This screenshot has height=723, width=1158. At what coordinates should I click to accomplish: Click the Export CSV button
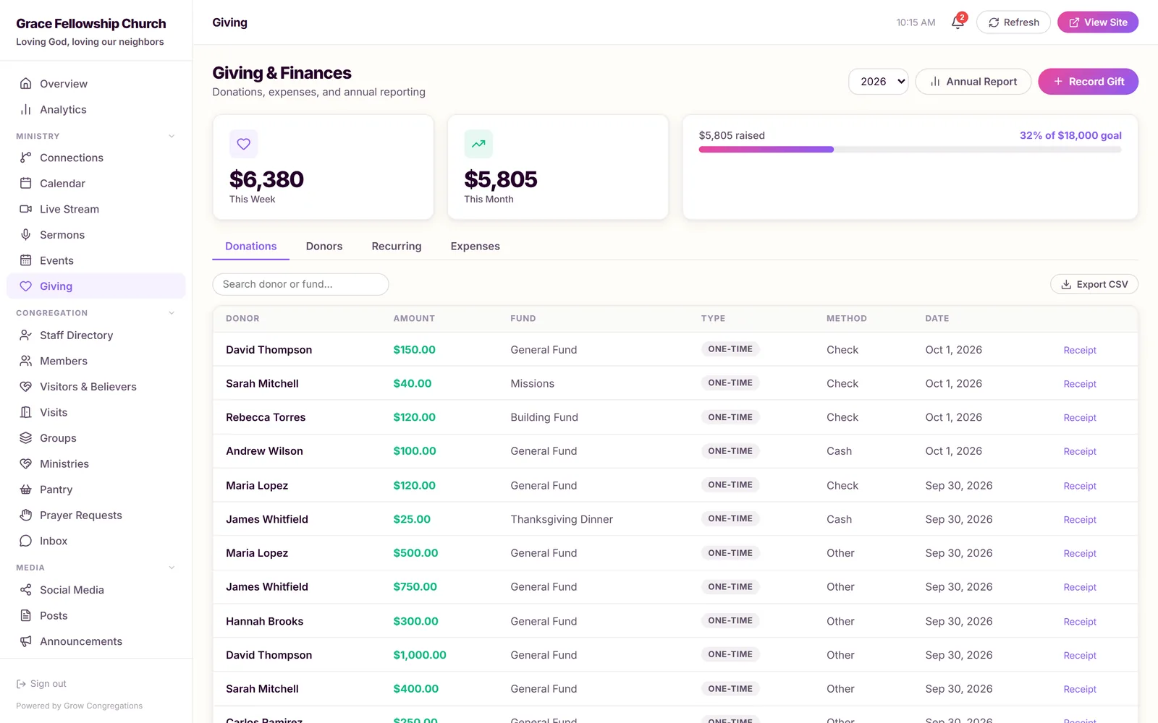[x=1094, y=284]
